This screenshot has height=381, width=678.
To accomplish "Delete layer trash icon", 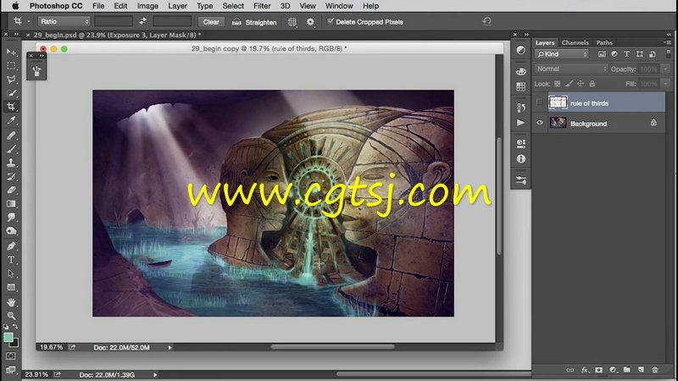I will pyautogui.click(x=655, y=370).
